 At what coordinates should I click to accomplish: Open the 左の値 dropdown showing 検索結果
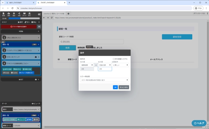tap(87, 65)
